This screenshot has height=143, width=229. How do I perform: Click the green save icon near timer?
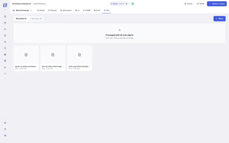133,4
